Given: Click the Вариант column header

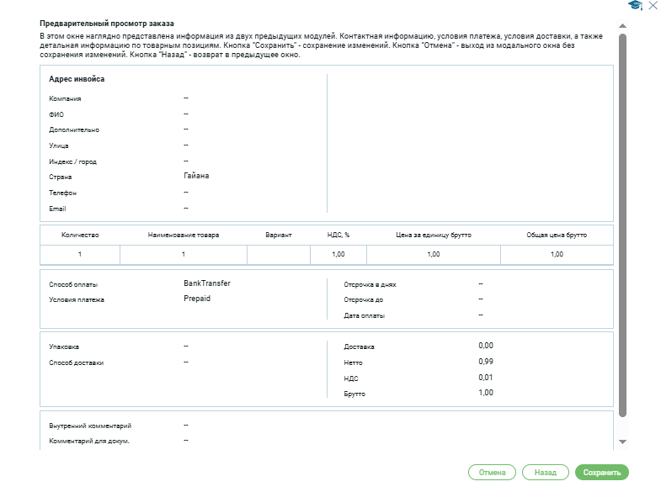Looking at the screenshot, I should click(278, 235).
